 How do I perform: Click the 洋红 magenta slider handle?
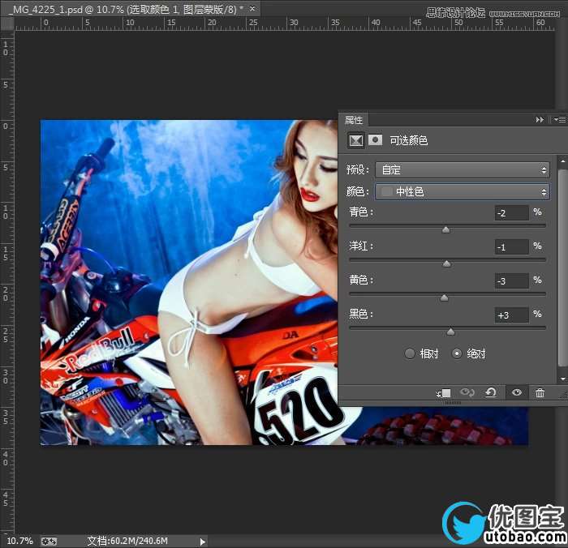click(446, 263)
